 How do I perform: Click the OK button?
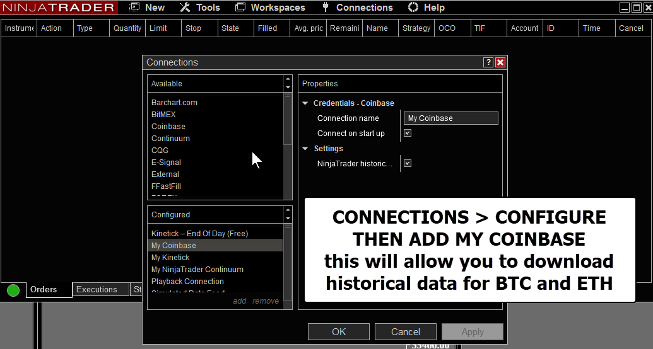point(339,331)
